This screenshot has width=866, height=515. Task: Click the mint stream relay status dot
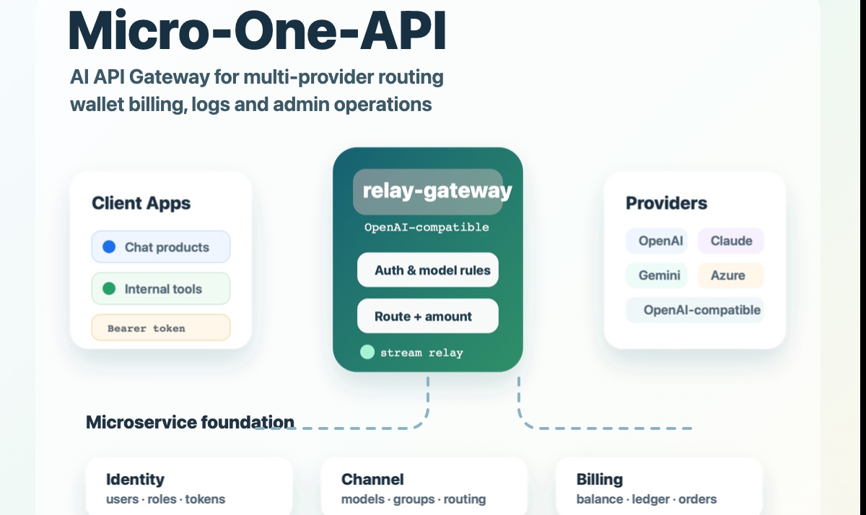pos(367,352)
